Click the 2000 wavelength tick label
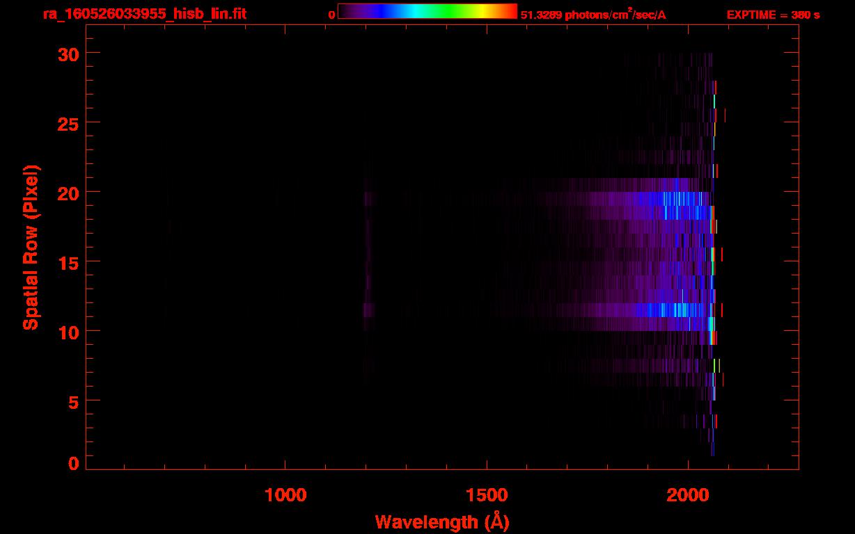The width and height of the screenshot is (855, 534). (x=688, y=495)
